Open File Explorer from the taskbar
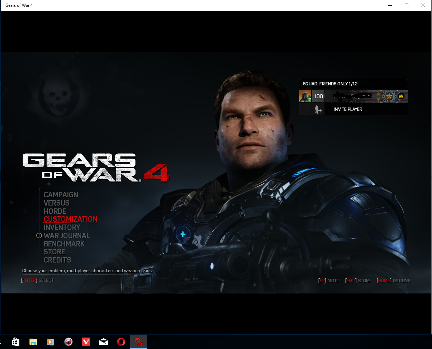 click(x=33, y=342)
